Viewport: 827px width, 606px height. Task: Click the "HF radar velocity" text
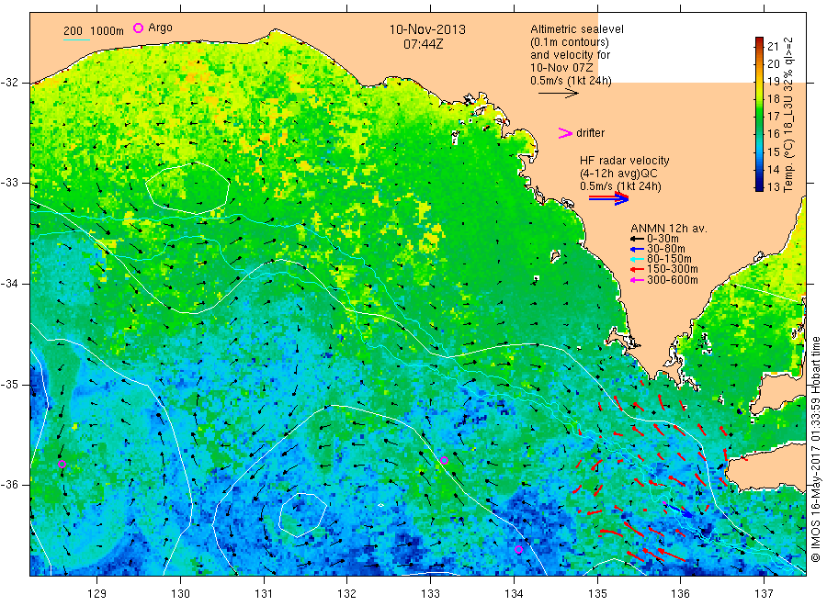625,160
